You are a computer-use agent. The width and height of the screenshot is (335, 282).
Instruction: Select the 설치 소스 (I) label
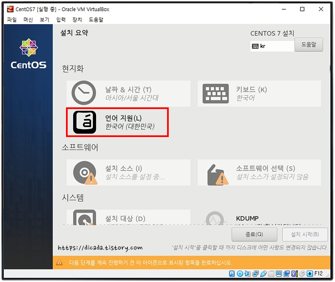click(x=124, y=168)
